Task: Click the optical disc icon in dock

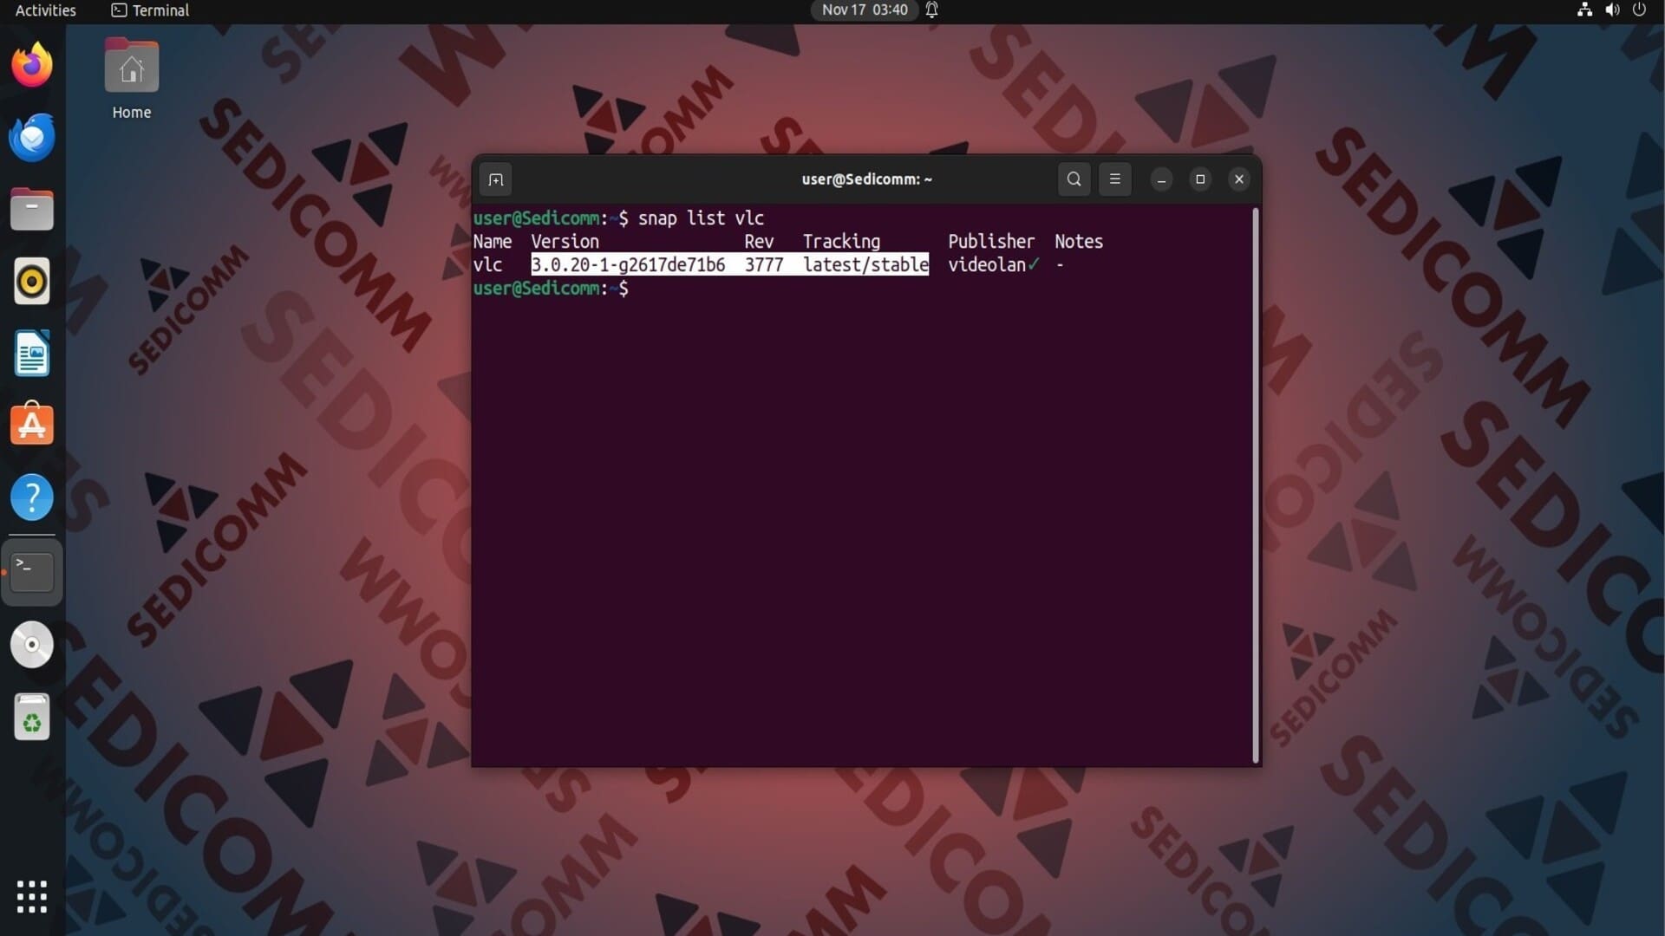Action: coord(32,645)
